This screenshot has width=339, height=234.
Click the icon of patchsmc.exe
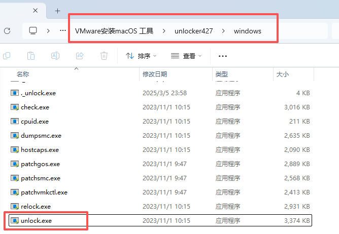15,178
